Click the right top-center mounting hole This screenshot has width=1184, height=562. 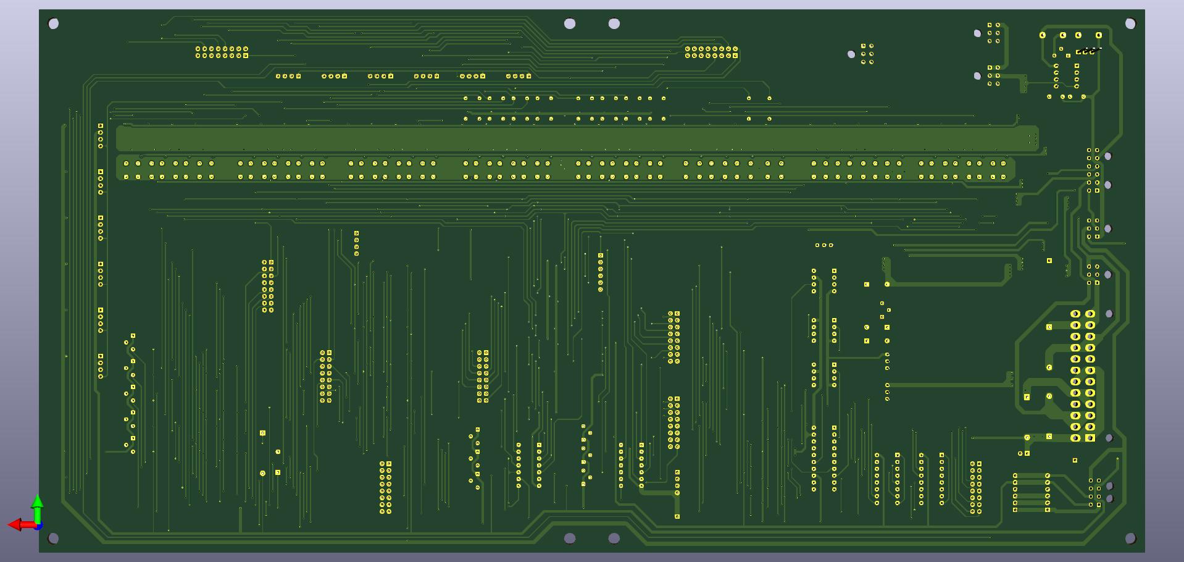pos(614,23)
